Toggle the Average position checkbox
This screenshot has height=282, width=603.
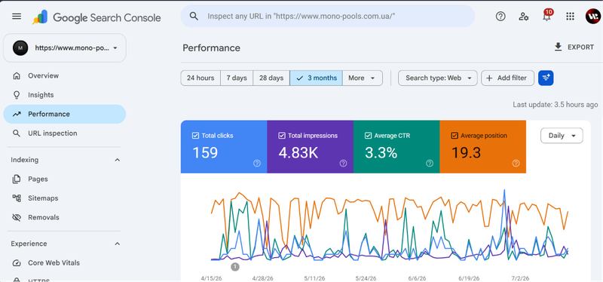pyautogui.click(x=455, y=136)
